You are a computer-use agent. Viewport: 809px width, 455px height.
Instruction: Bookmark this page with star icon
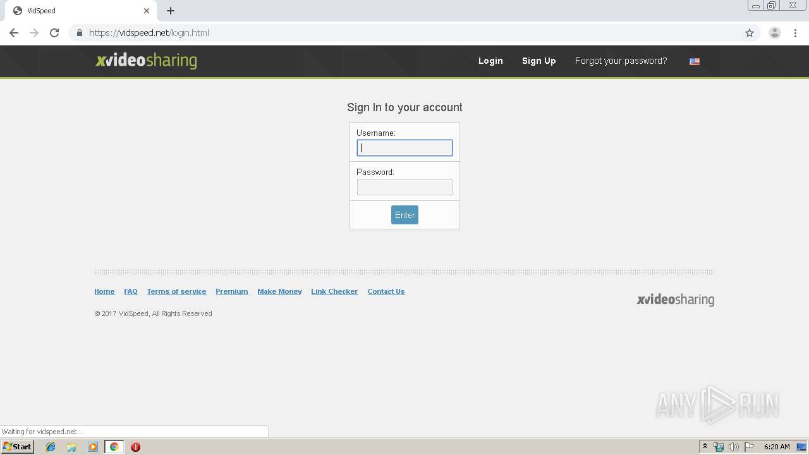(750, 33)
